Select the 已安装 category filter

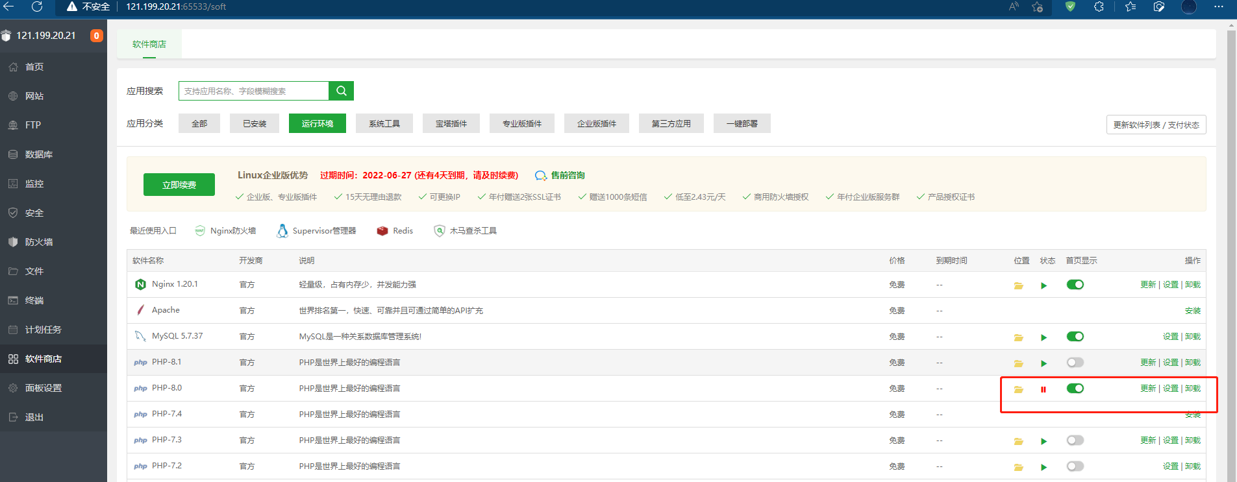click(255, 123)
